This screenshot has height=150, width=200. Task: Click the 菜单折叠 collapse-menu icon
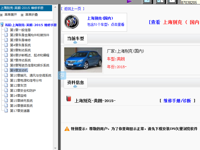(22, 15)
